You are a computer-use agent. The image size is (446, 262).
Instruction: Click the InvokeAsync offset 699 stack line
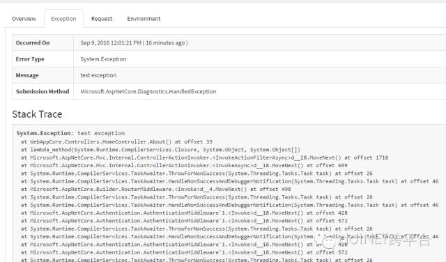point(184,166)
